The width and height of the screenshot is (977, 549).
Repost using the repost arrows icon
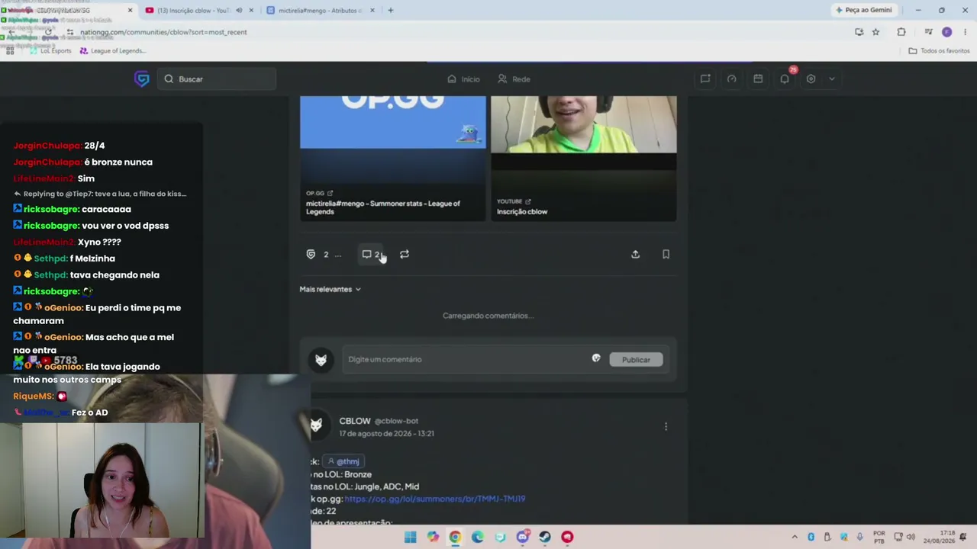pos(405,254)
